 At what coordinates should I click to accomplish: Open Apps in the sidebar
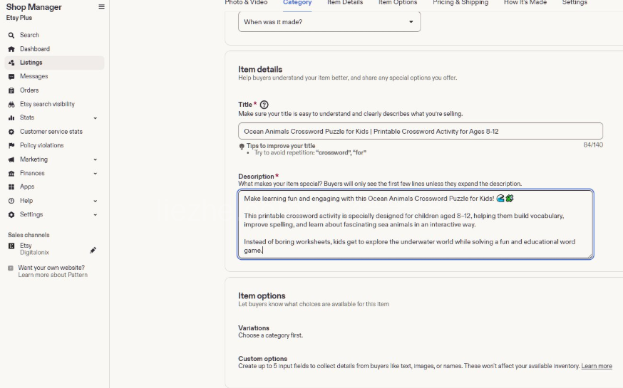(x=27, y=187)
